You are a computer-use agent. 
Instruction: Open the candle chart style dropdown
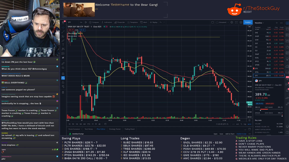86,22
